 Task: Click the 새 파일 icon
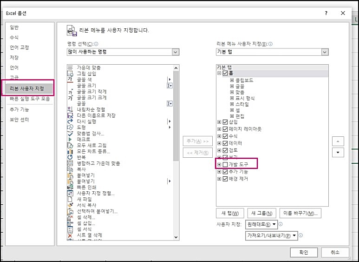pyautogui.click(x=70, y=199)
